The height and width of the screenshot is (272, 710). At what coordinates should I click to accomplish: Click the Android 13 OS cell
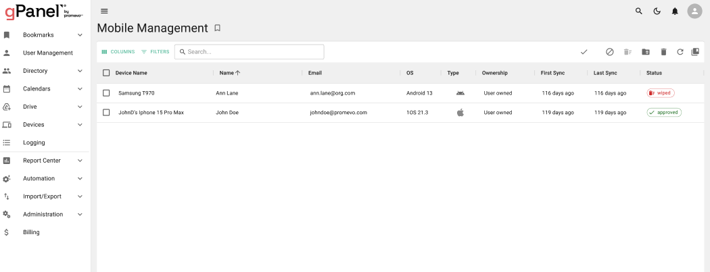(x=419, y=93)
